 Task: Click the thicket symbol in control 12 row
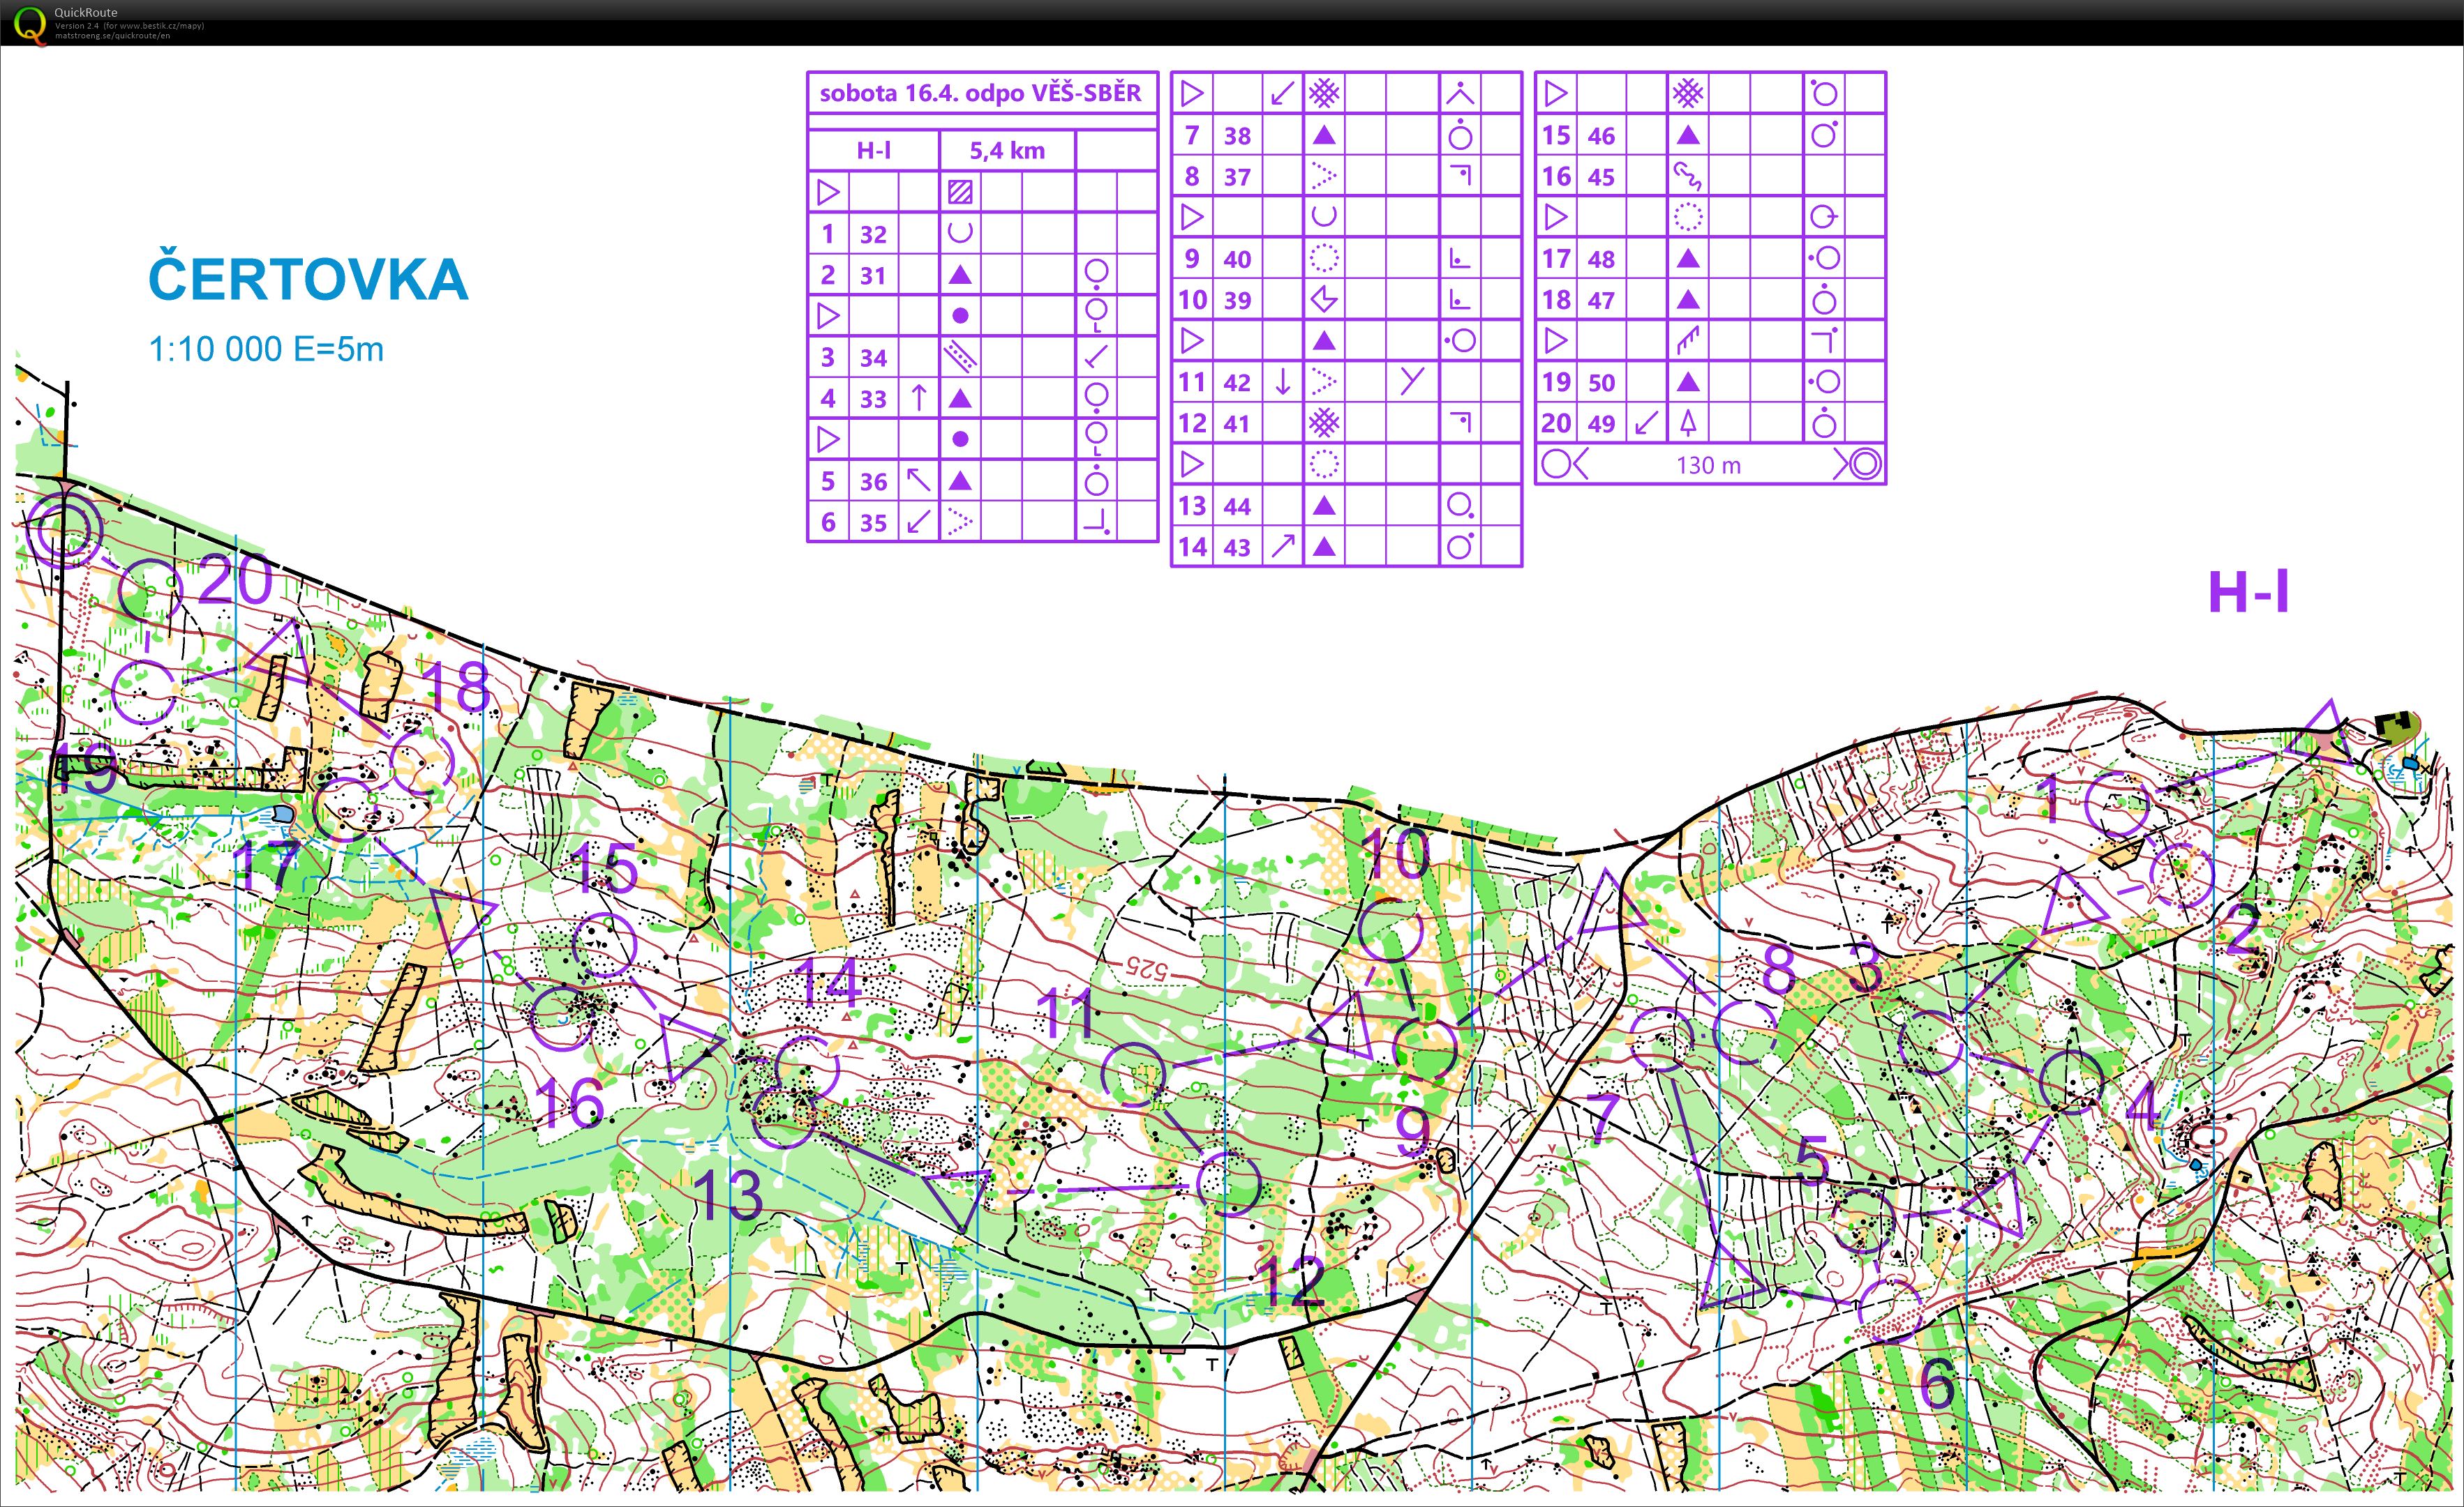click(x=1324, y=423)
